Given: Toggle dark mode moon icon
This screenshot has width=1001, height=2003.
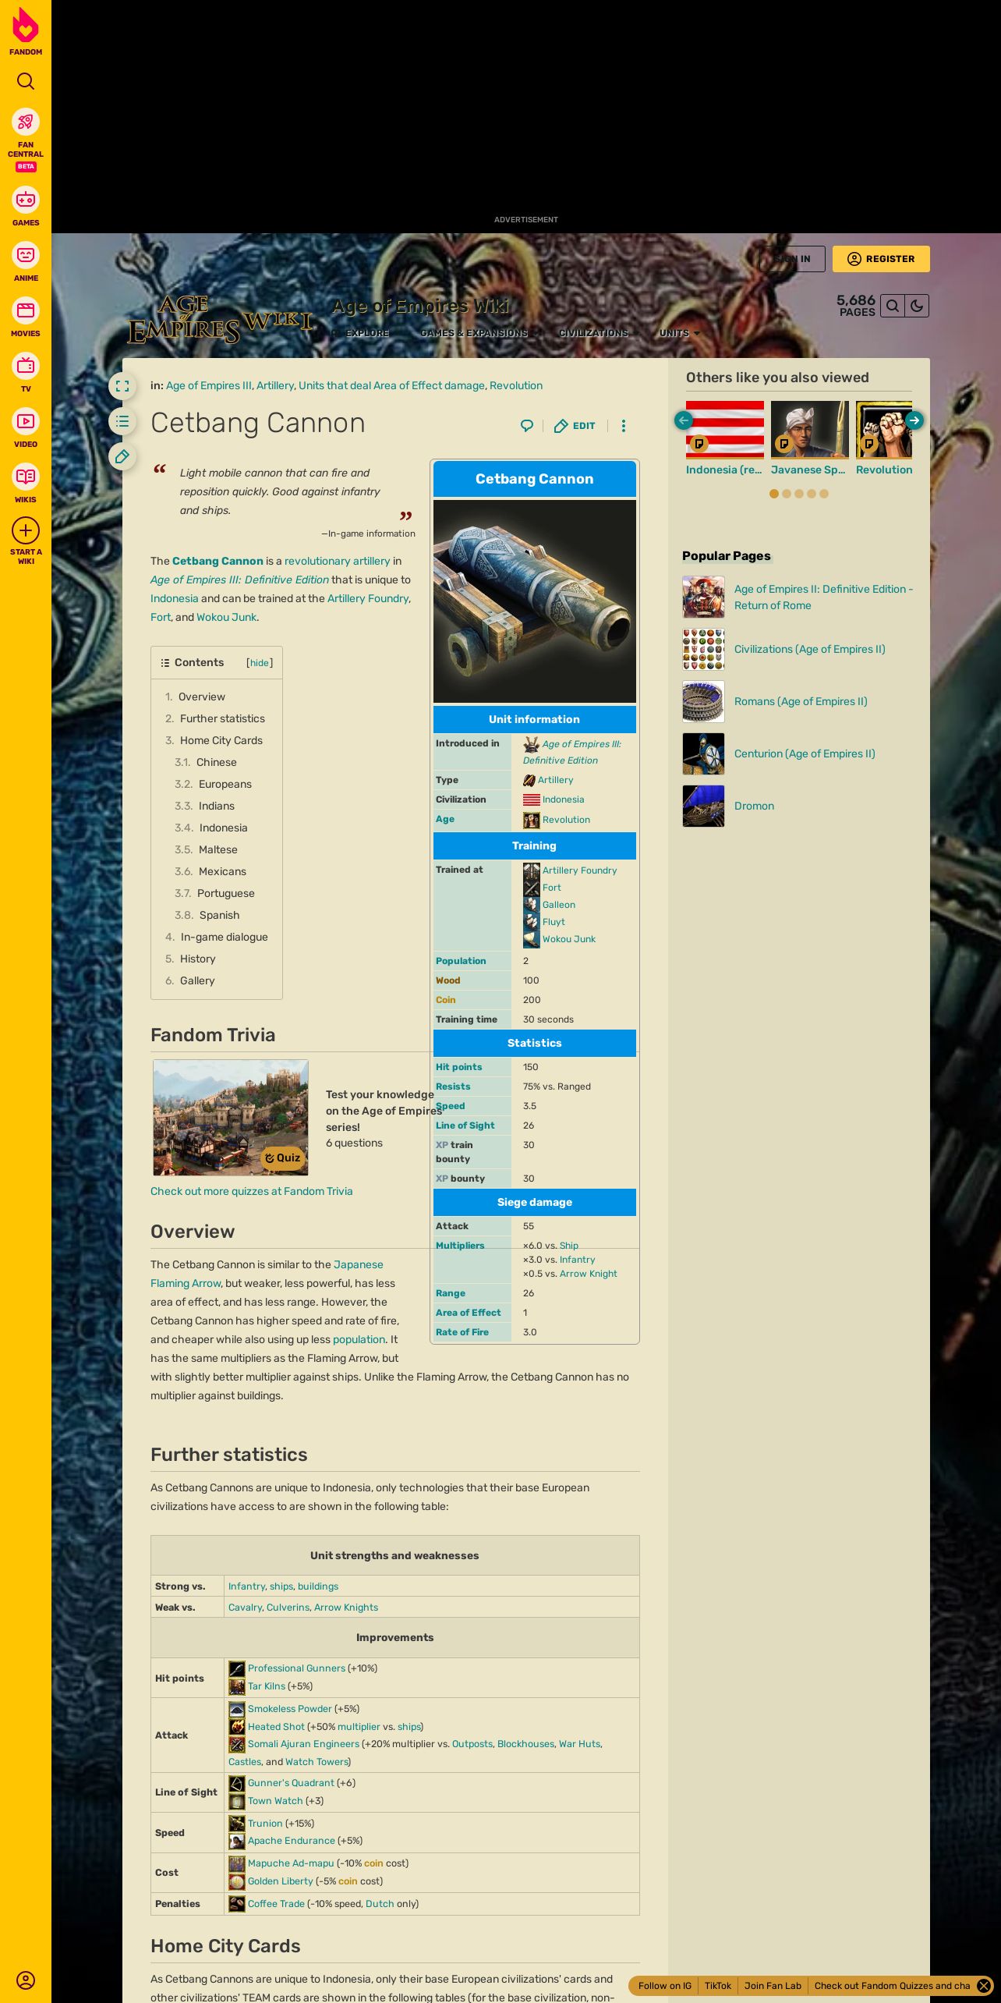Looking at the screenshot, I should click(x=917, y=306).
